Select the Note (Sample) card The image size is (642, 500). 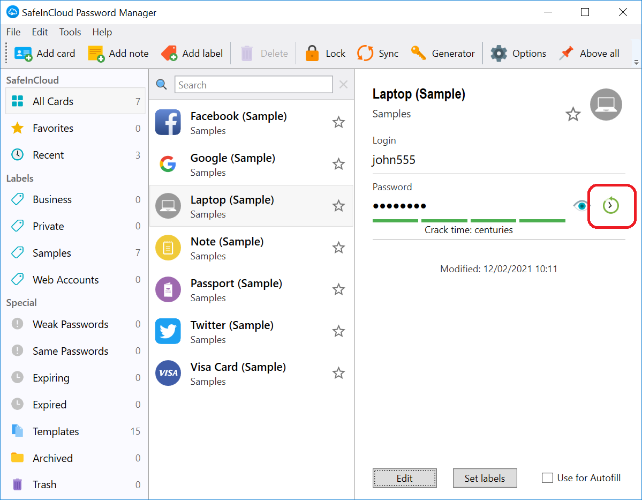point(251,248)
